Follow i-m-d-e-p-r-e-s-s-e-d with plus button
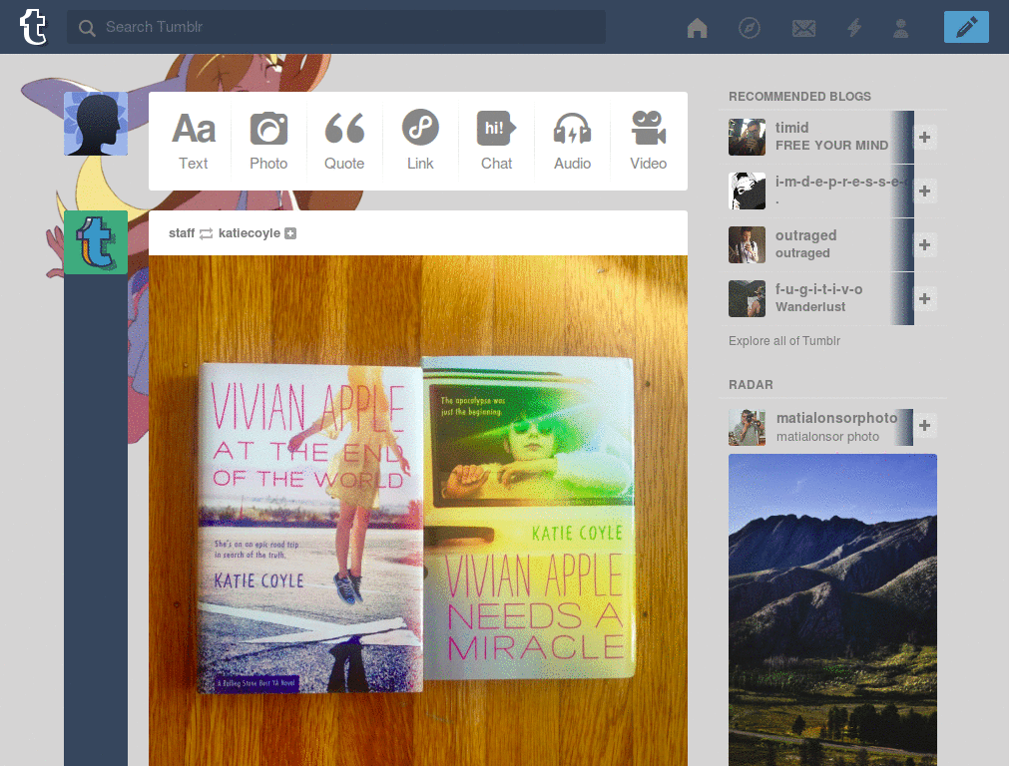The width and height of the screenshot is (1022, 766). tap(924, 191)
